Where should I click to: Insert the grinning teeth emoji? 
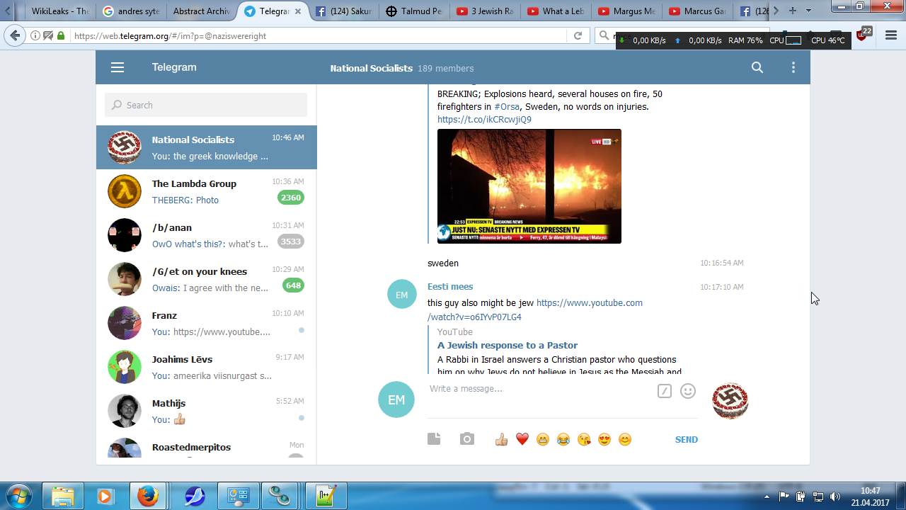(543, 439)
